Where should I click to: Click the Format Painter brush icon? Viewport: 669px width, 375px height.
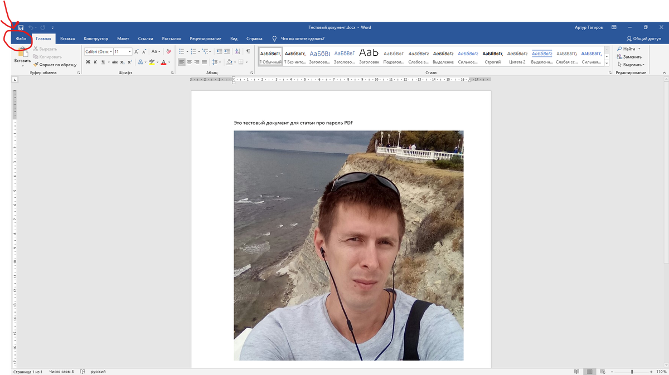pos(35,65)
